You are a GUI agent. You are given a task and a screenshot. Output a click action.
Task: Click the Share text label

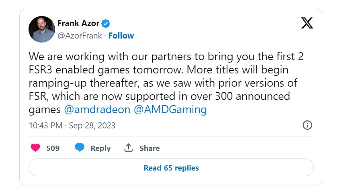tap(150, 148)
